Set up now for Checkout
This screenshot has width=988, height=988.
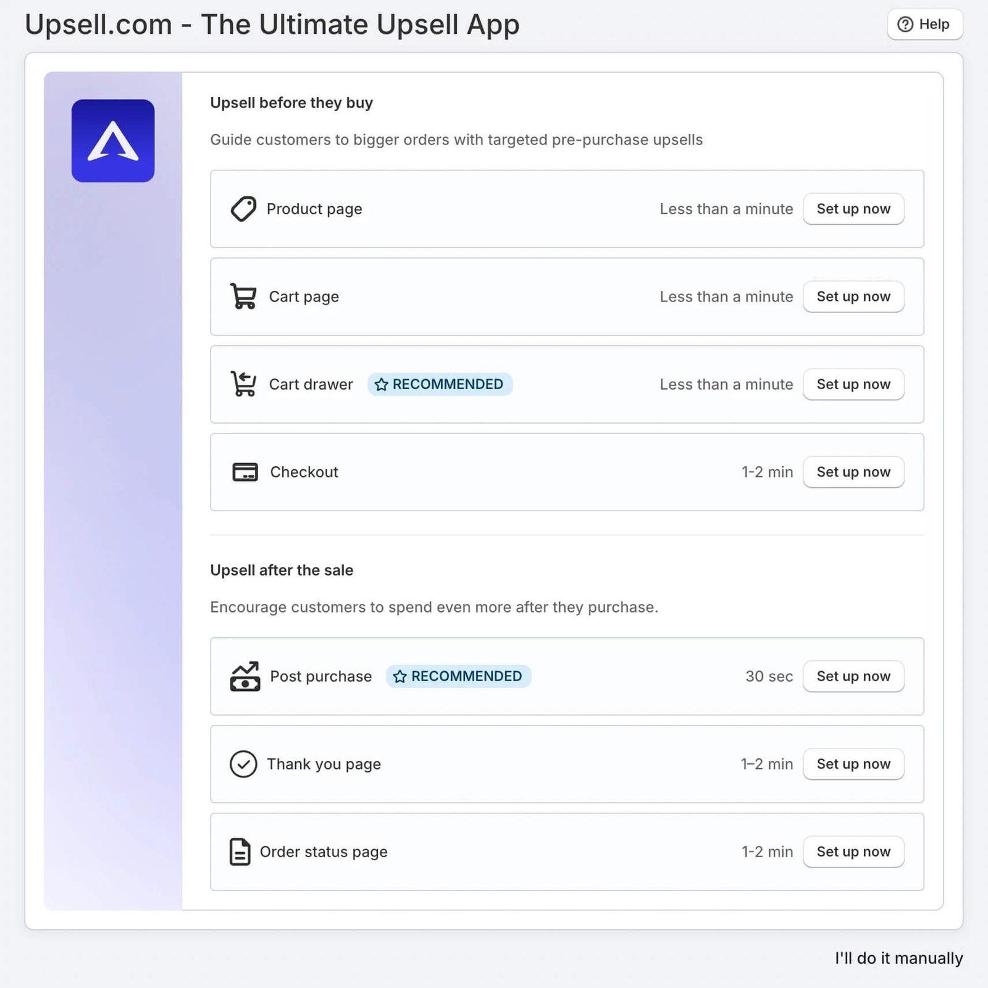pyautogui.click(x=853, y=472)
